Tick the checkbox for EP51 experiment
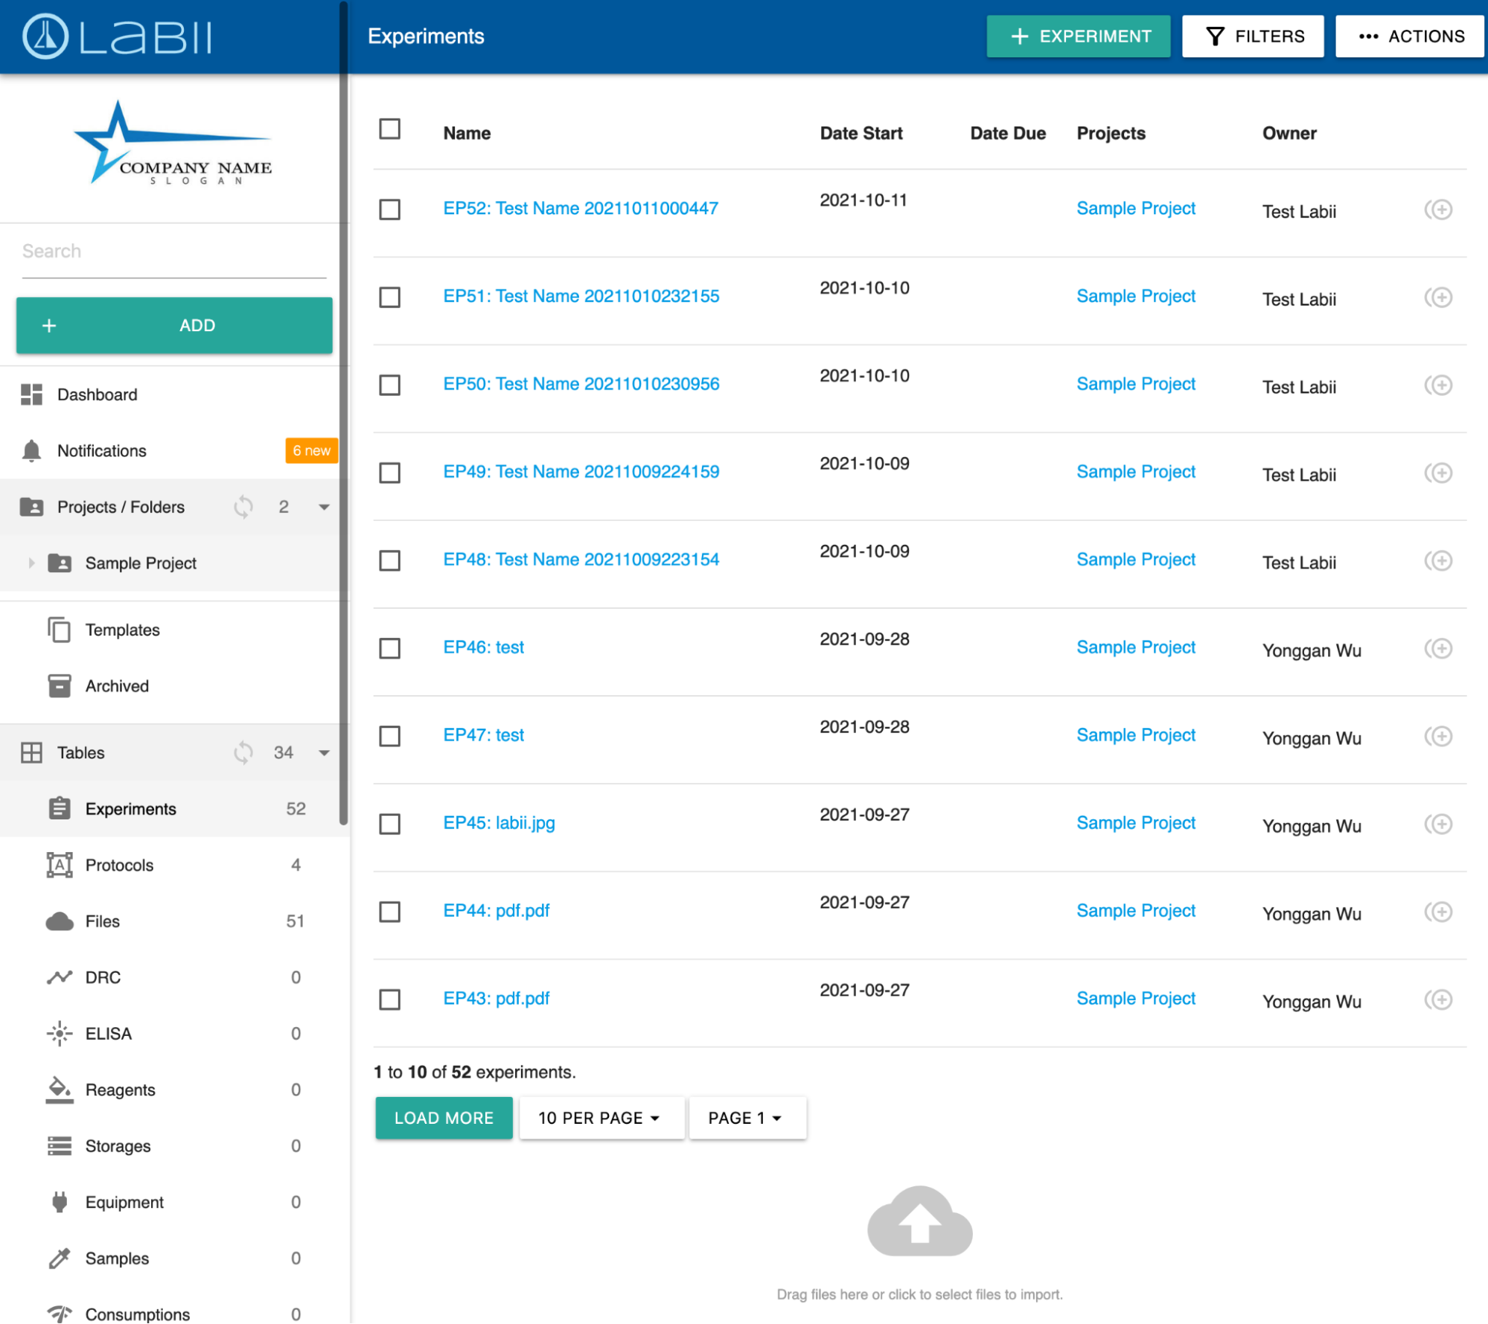 389,298
